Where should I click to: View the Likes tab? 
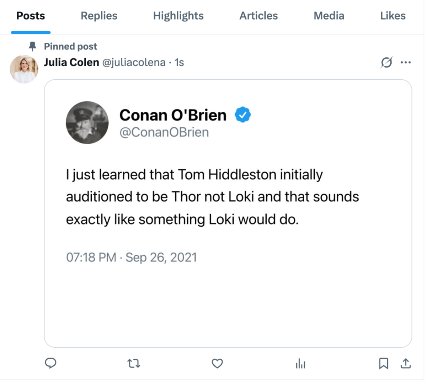393,16
